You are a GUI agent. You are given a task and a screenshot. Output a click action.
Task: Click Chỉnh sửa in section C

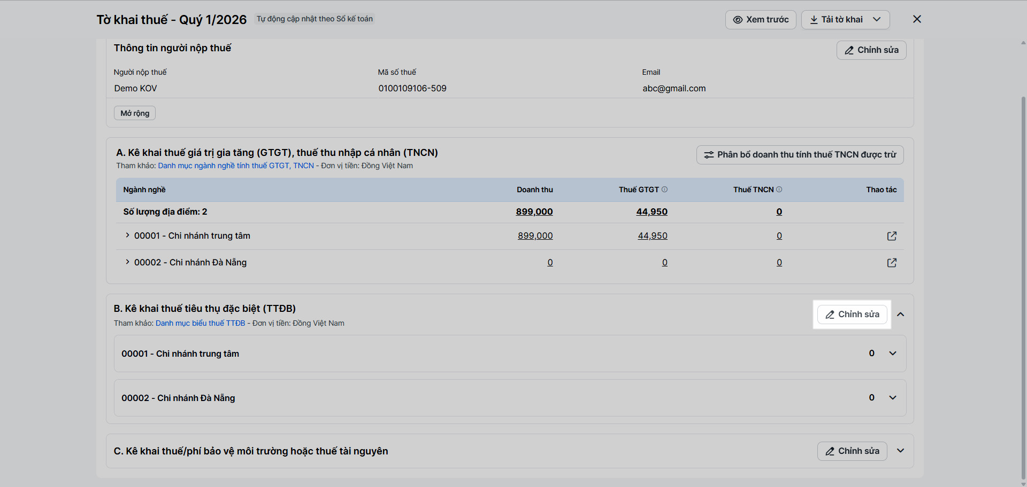pyautogui.click(x=852, y=451)
